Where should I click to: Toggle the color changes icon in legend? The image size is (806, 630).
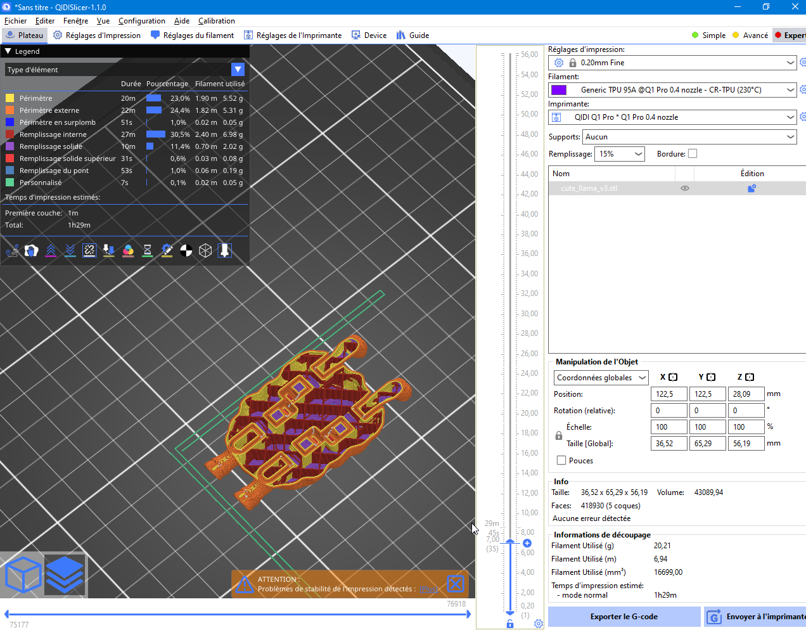coord(128,251)
